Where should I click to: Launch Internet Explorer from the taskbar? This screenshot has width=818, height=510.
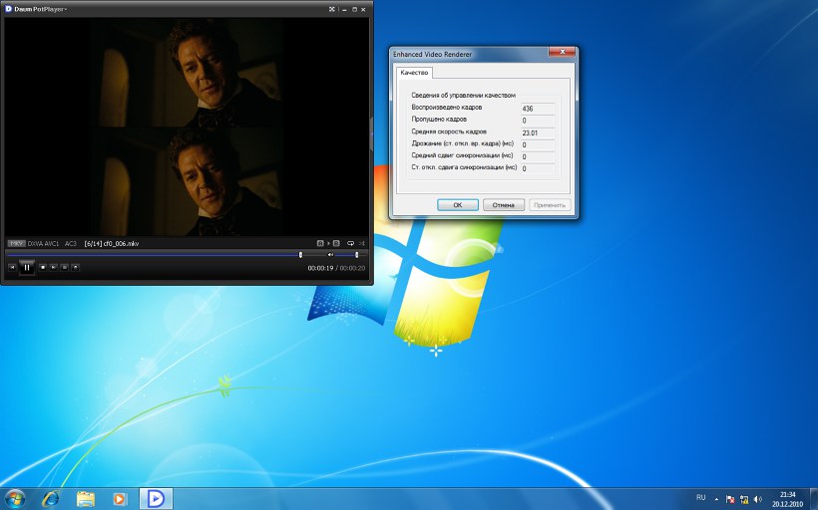tap(50, 496)
